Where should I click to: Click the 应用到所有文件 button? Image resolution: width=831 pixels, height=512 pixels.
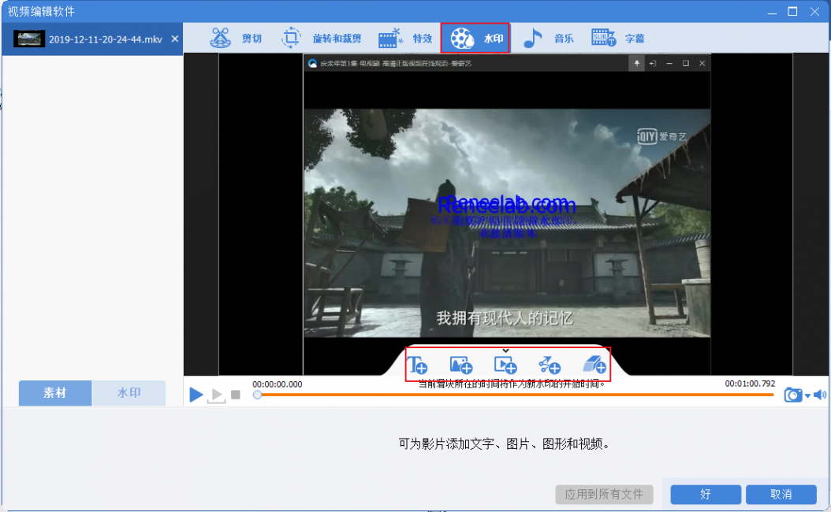pyautogui.click(x=604, y=495)
